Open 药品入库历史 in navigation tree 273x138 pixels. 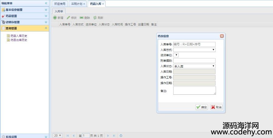[19, 36]
